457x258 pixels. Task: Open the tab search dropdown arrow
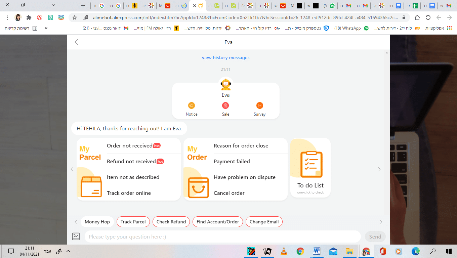tap(54, 5)
